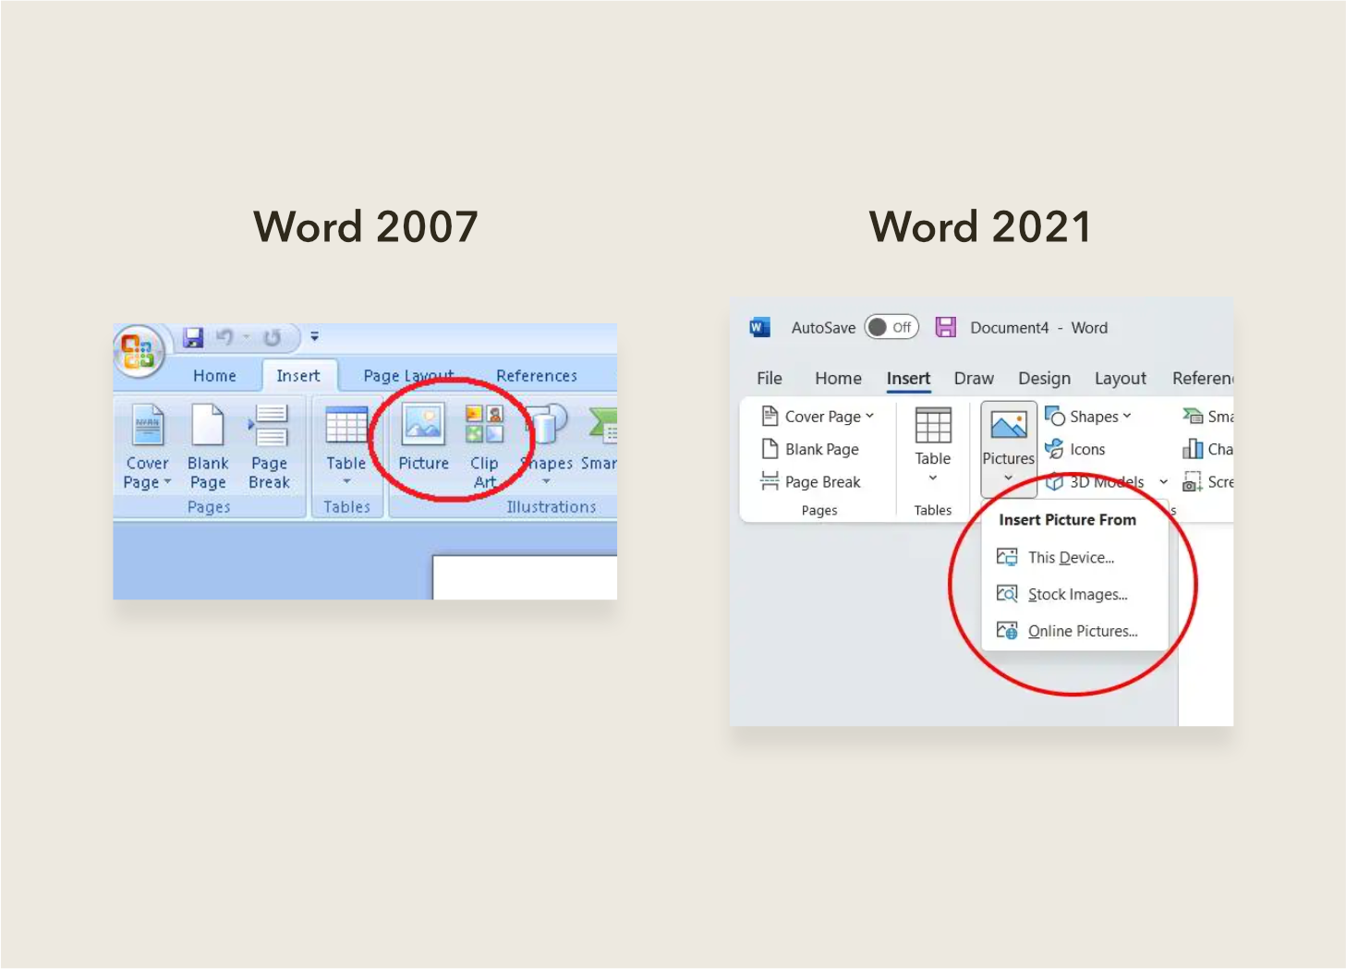Click Undo in Word 2007 quick access toolbar

[x=224, y=337]
